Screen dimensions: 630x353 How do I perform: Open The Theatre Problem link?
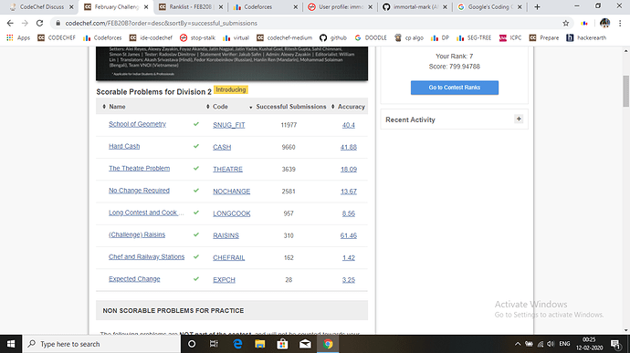[139, 168]
